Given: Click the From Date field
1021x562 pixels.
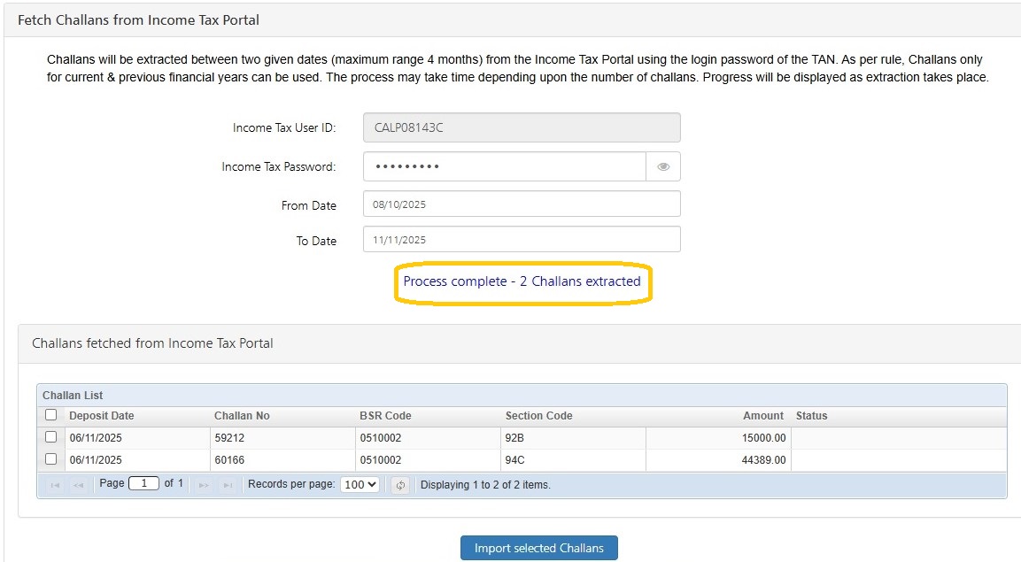Looking at the screenshot, I should point(522,204).
